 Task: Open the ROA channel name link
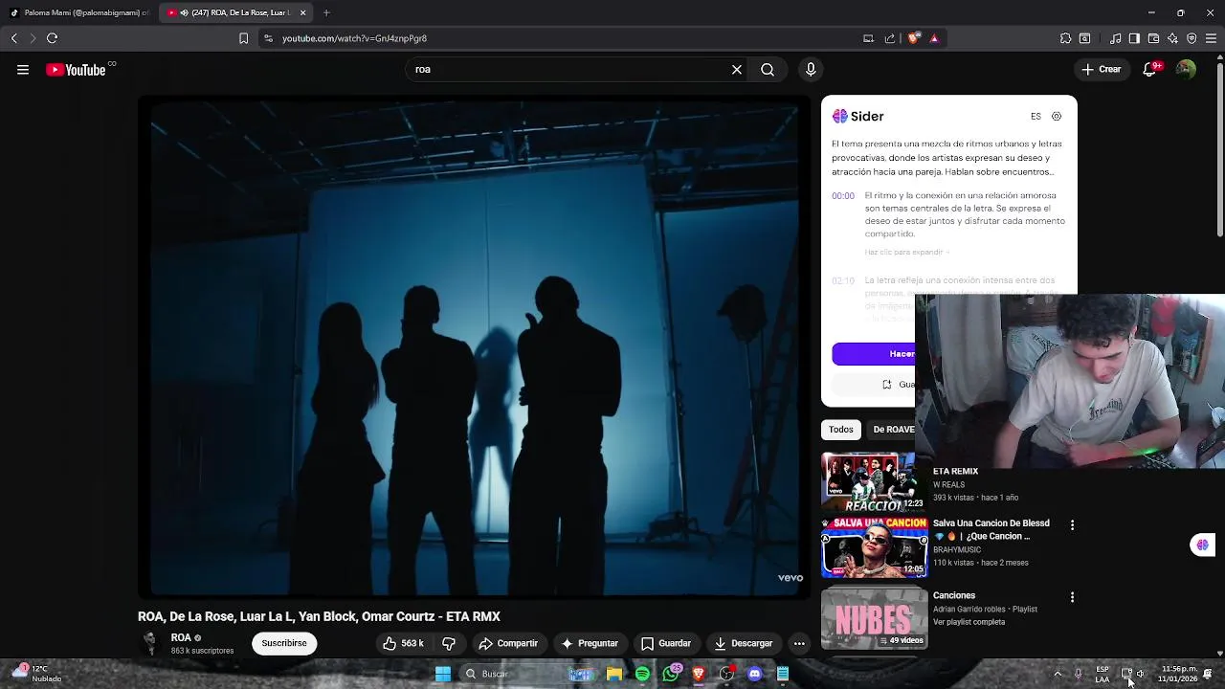pyautogui.click(x=181, y=637)
